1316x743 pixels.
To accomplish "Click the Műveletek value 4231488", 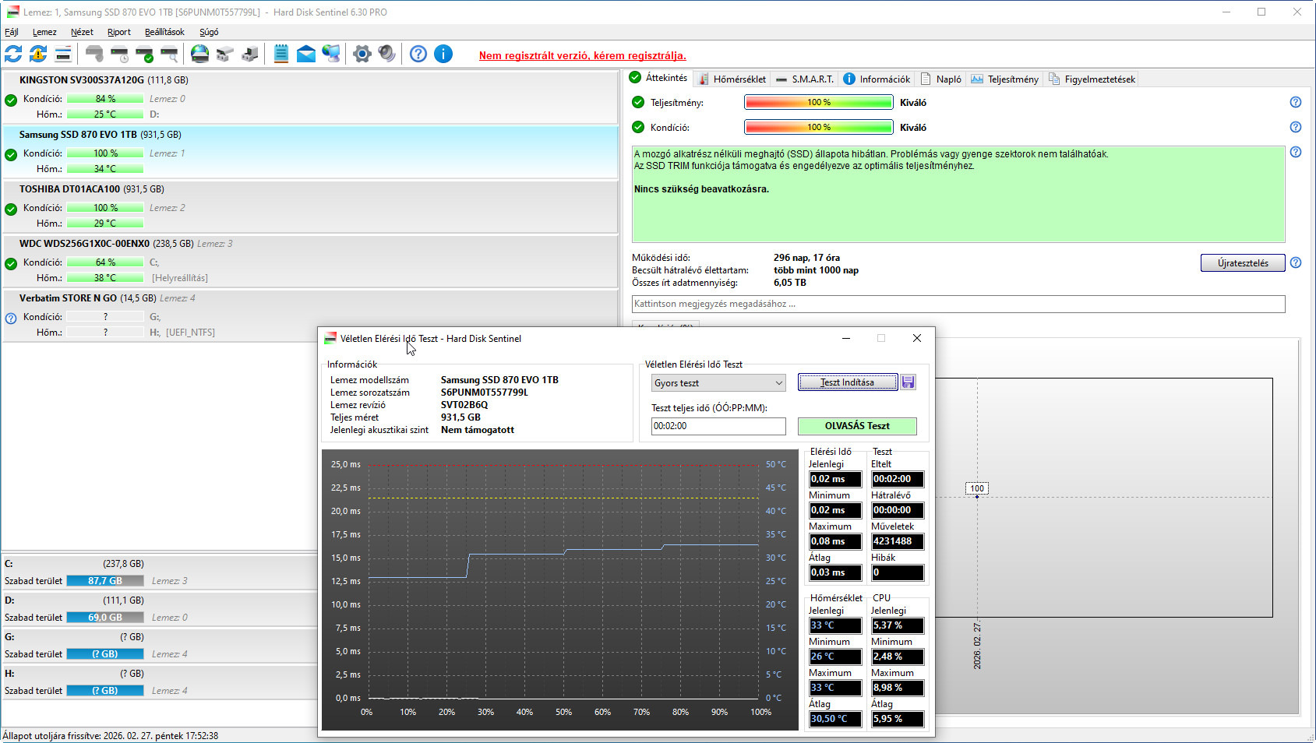I will 898,541.
